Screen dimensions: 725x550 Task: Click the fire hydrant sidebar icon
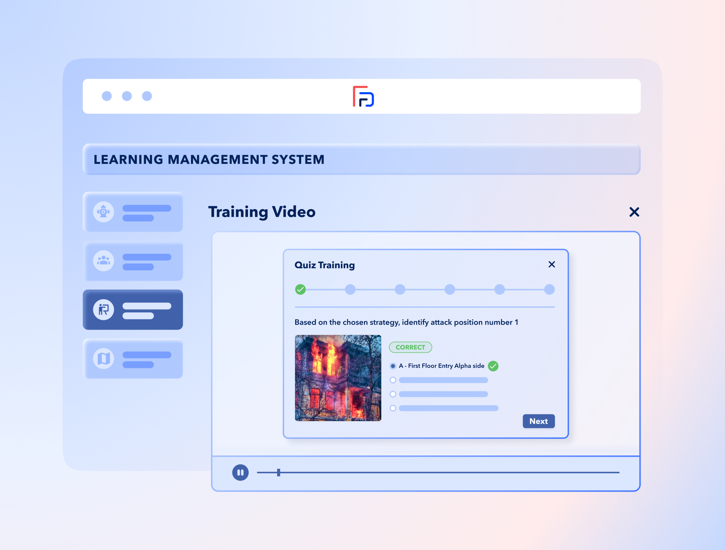click(103, 212)
